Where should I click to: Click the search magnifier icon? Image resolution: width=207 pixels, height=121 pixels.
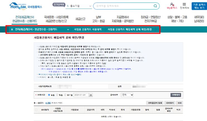(x=155, y=6)
